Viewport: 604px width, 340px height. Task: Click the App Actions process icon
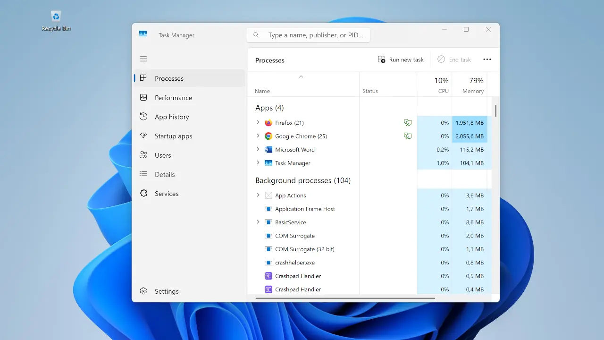[x=268, y=195]
